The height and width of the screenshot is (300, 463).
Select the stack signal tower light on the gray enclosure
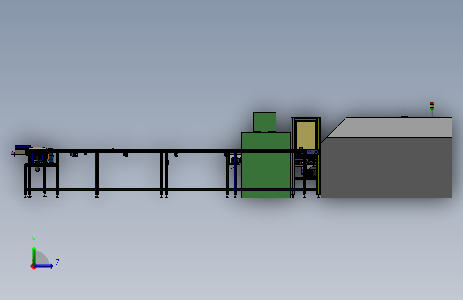(431, 109)
